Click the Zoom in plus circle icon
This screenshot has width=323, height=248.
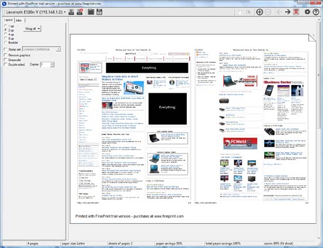point(260,12)
